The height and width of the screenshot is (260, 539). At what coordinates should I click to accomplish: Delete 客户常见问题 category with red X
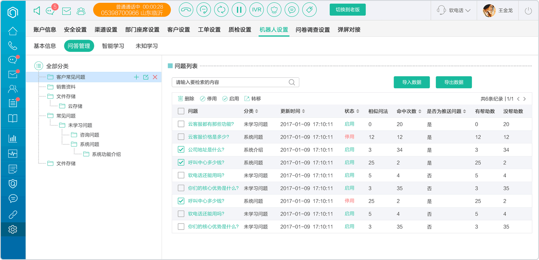155,77
